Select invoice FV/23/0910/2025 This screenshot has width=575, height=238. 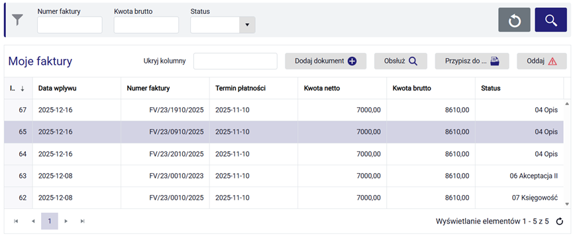tap(176, 132)
